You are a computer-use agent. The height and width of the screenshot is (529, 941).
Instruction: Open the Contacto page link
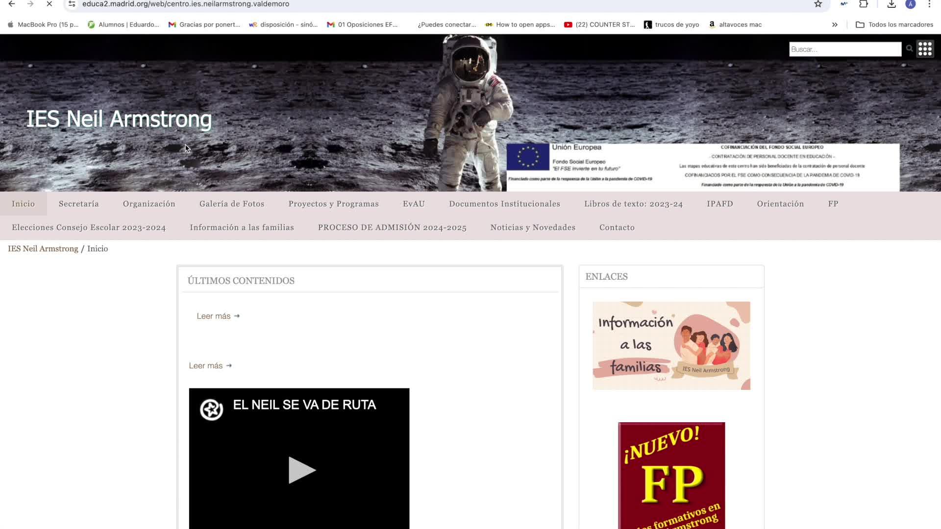click(617, 227)
